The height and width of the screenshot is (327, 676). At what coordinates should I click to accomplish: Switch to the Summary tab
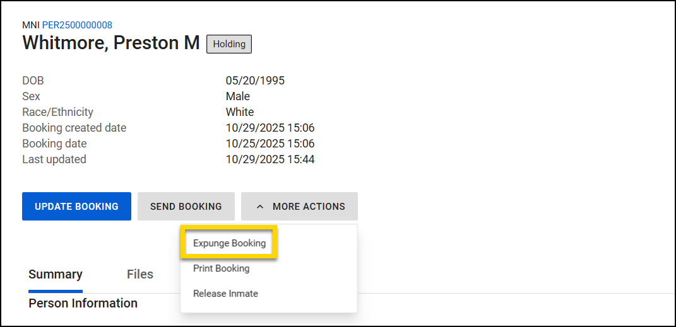(x=56, y=275)
